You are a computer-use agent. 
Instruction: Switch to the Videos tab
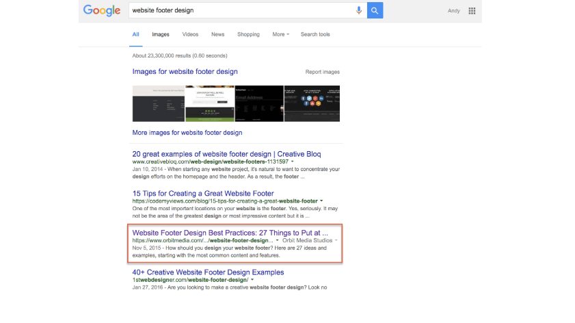[190, 34]
